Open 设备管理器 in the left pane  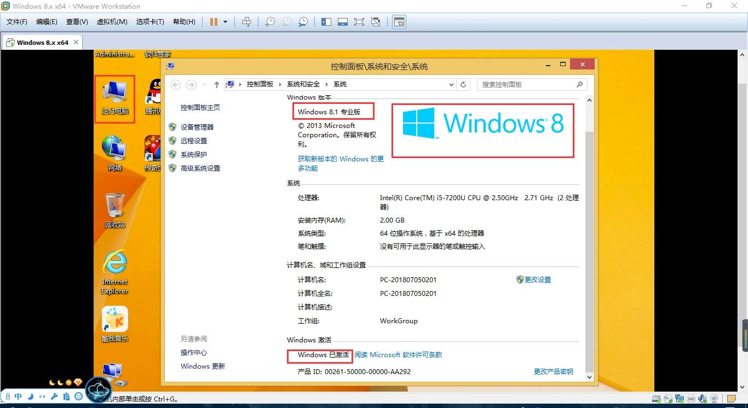(197, 127)
